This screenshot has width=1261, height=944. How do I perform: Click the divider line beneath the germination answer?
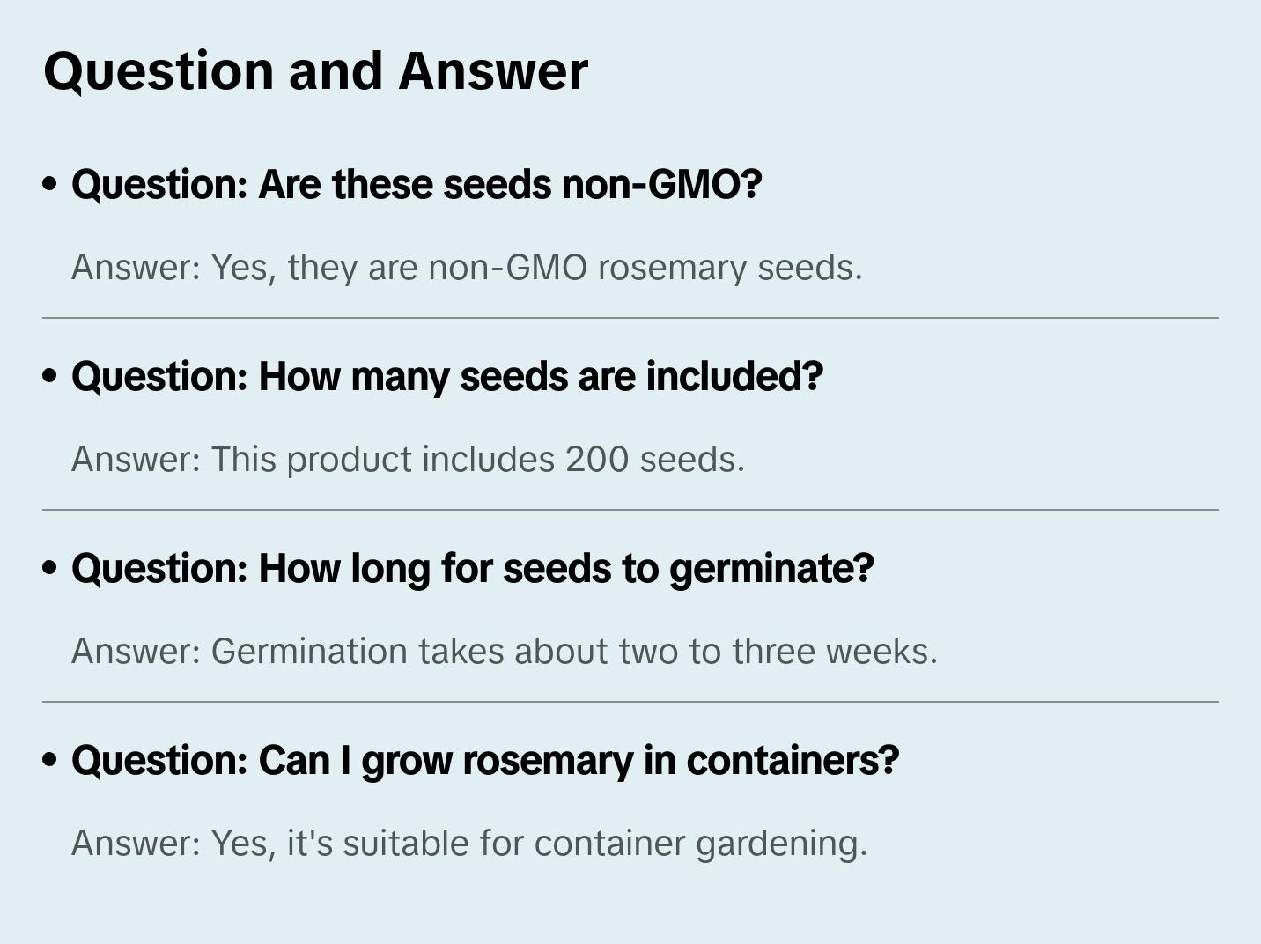[630, 702]
